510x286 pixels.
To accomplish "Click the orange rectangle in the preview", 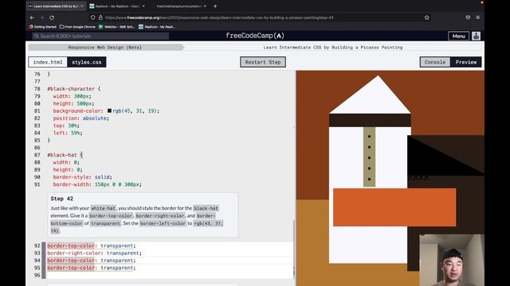I will [x=394, y=207].
